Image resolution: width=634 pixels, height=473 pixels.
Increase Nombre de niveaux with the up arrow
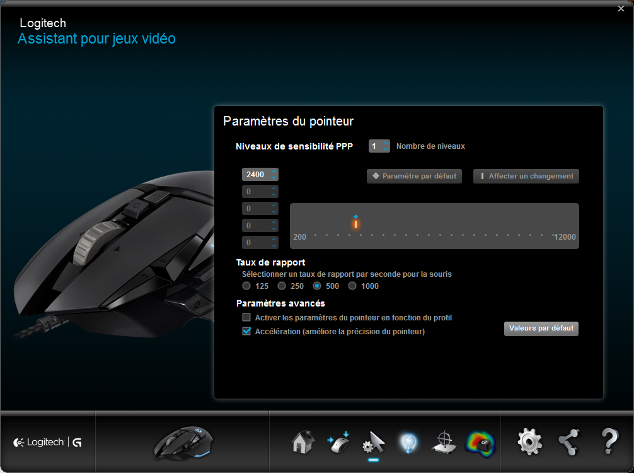click(x=386, y=143)
